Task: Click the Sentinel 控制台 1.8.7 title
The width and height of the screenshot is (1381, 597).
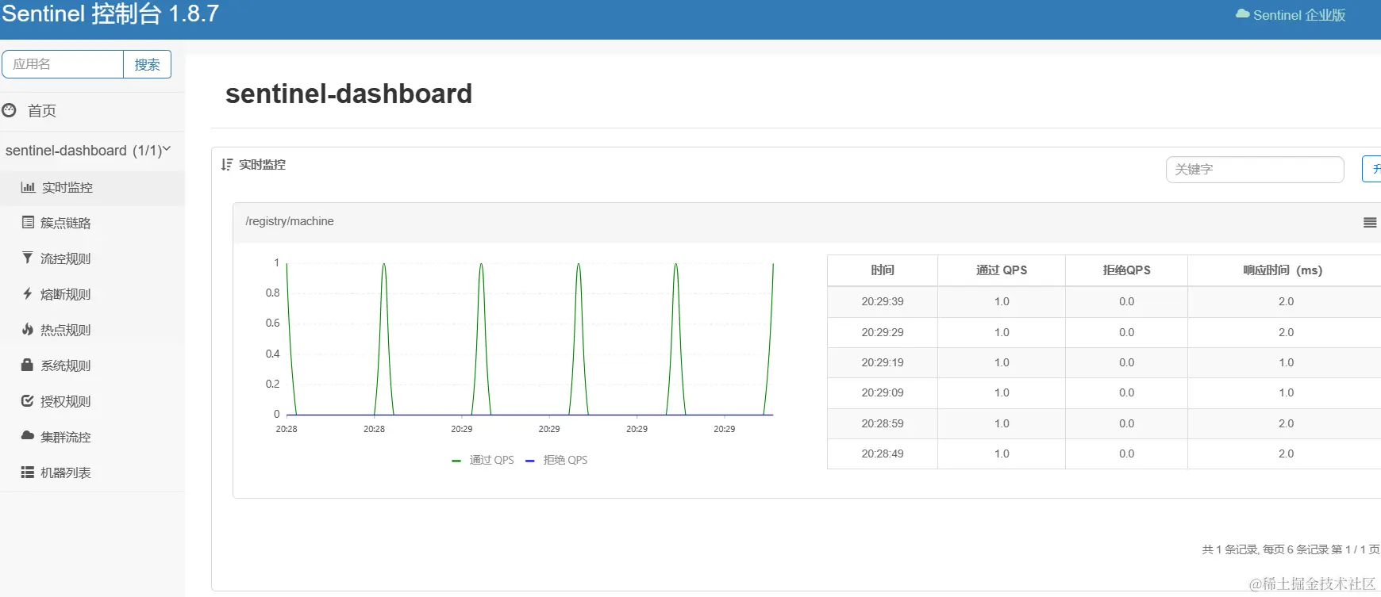Action: coord(110,14)
